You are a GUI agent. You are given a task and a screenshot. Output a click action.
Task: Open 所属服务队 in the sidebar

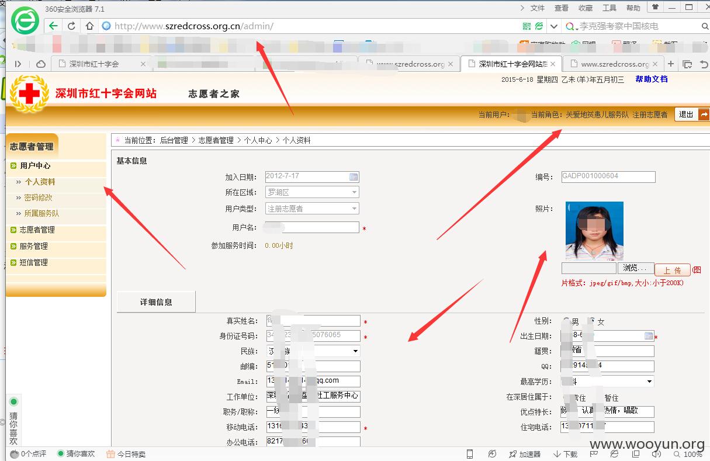41,214
